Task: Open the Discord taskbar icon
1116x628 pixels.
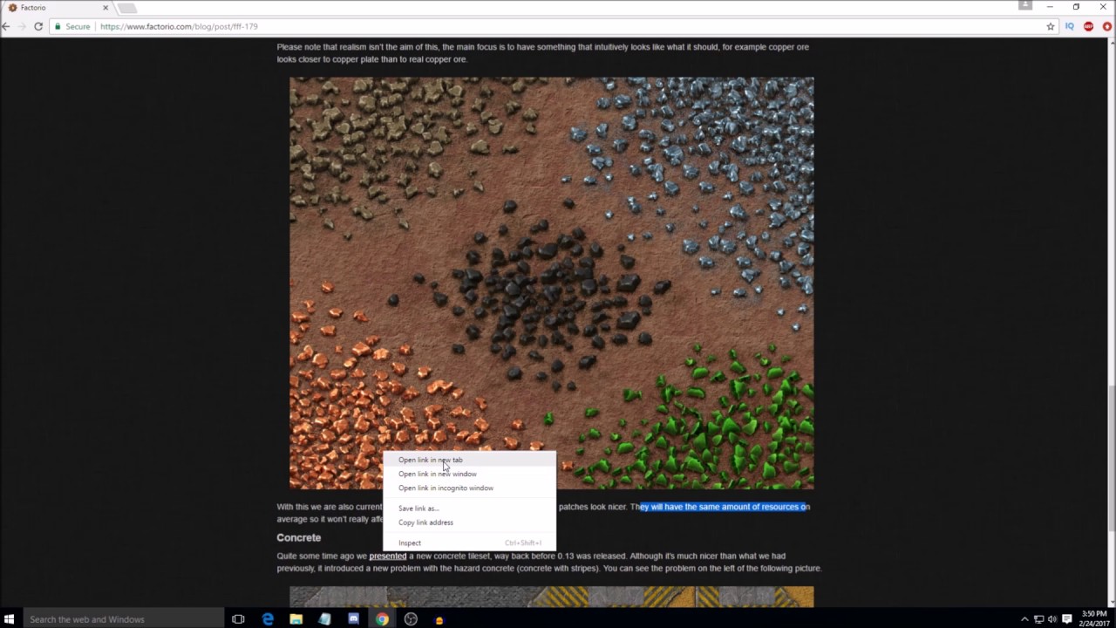Action: point(353,619)
